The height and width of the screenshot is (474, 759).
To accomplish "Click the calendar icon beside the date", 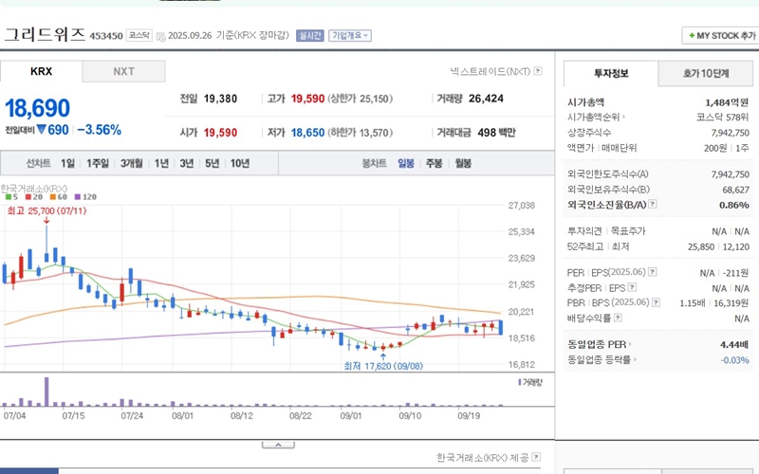I will pyautogui.click(x=160, y=36).
